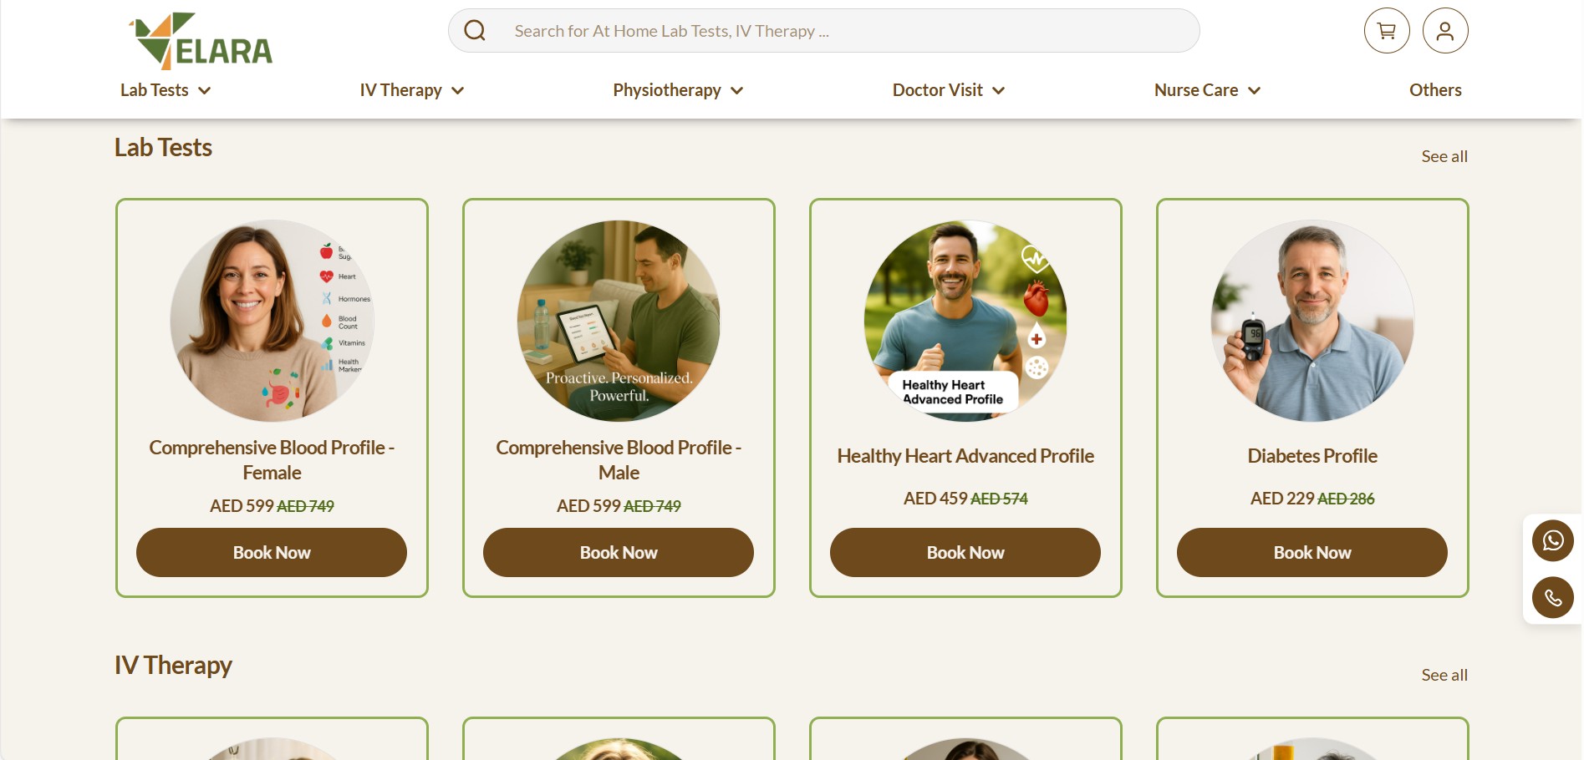Open the shopping cart icon

(x=1387, y=31)
